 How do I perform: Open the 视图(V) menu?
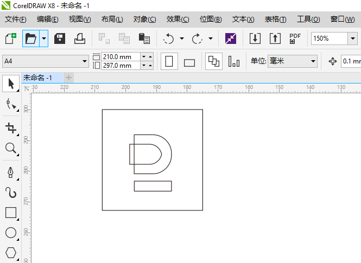click(80, 20)
